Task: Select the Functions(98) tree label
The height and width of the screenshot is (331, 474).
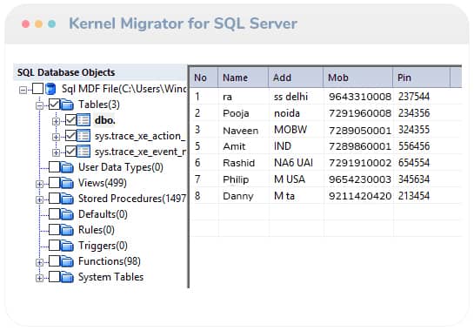Action: click(x=110, y=261)
